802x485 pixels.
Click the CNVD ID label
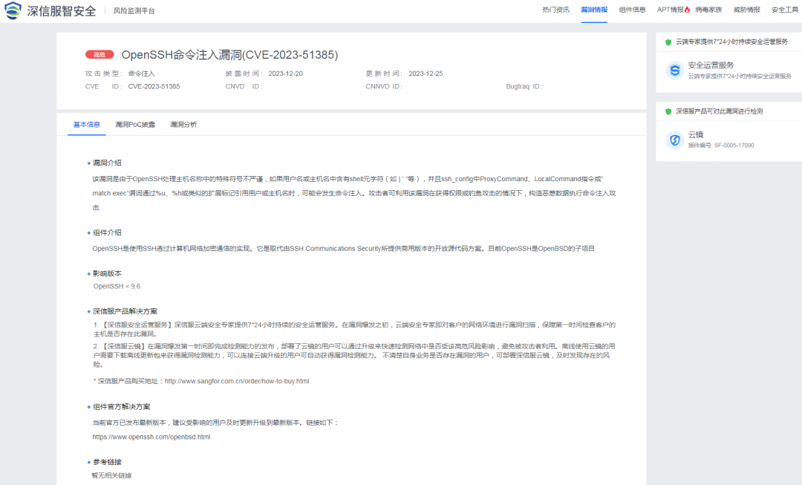coord(244,86)
